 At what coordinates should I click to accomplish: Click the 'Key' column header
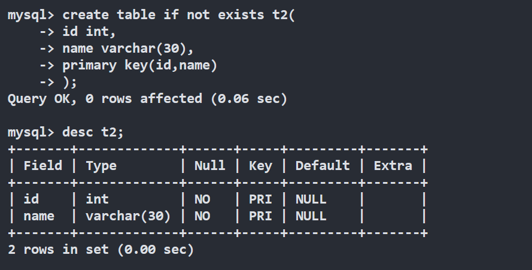260,165
